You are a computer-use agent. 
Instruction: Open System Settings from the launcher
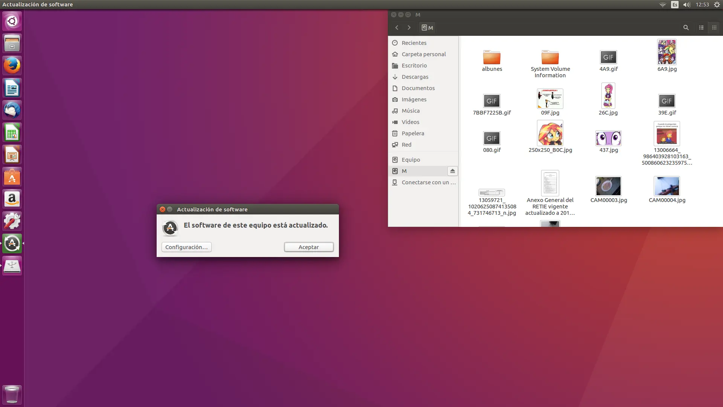click(12, 221)
